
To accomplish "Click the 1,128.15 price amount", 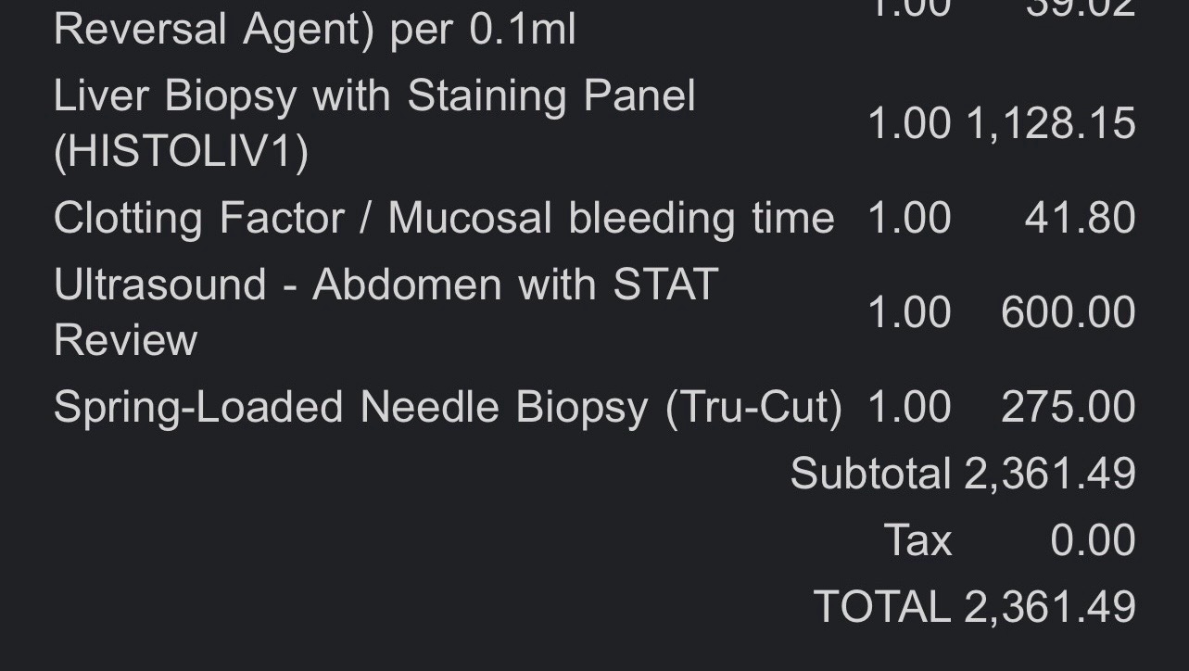I will coord(1051,124).
